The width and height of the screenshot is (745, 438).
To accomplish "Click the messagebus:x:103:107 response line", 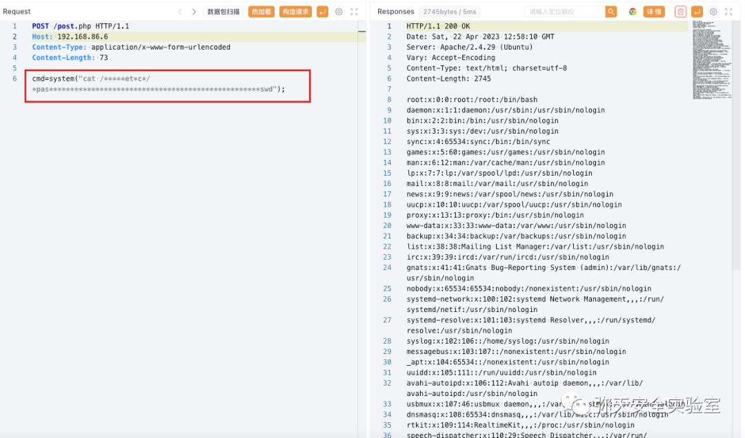I will tap(516, 351).
